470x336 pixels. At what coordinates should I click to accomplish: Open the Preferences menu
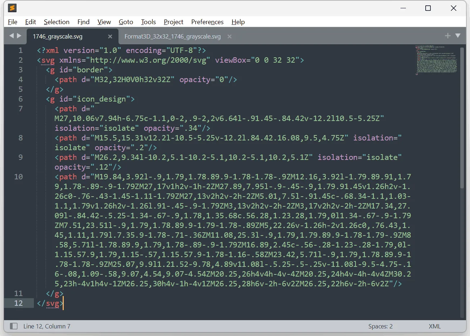[x=207, y=22]
